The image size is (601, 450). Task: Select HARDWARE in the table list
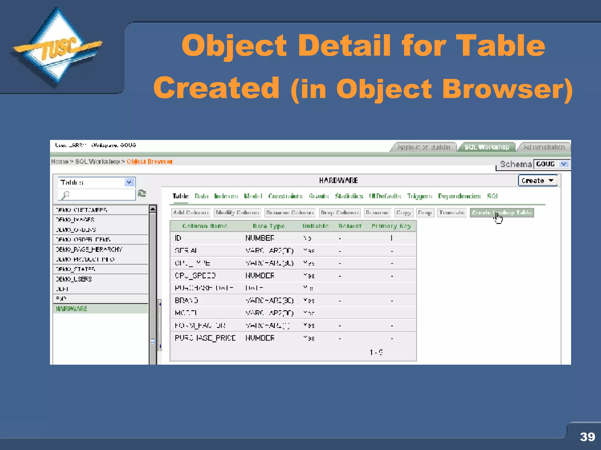coord(101,309)
